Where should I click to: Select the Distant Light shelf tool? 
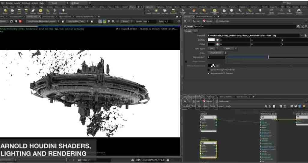[204, 12]
